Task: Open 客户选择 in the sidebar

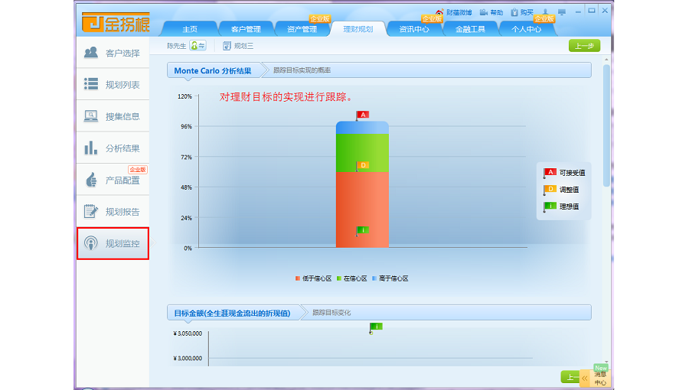Action: pos(113,53)
